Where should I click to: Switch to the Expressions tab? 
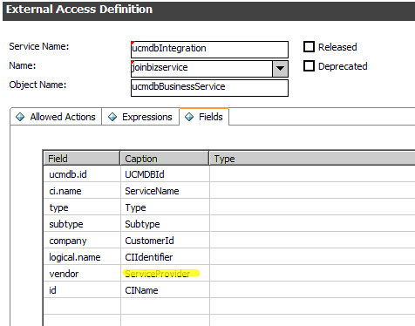140,117
